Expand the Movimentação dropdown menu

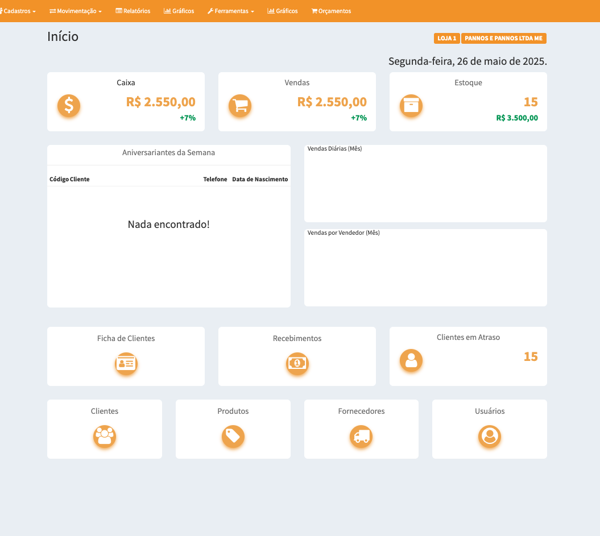click(x=76, y=11)
